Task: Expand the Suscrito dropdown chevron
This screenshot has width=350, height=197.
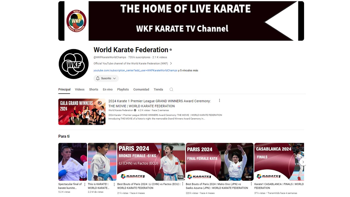Action: pos(114,78)
